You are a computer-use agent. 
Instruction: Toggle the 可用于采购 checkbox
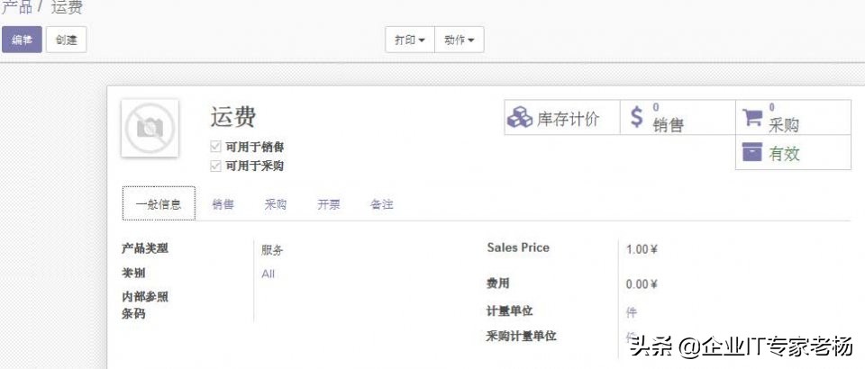click(215, 166)
